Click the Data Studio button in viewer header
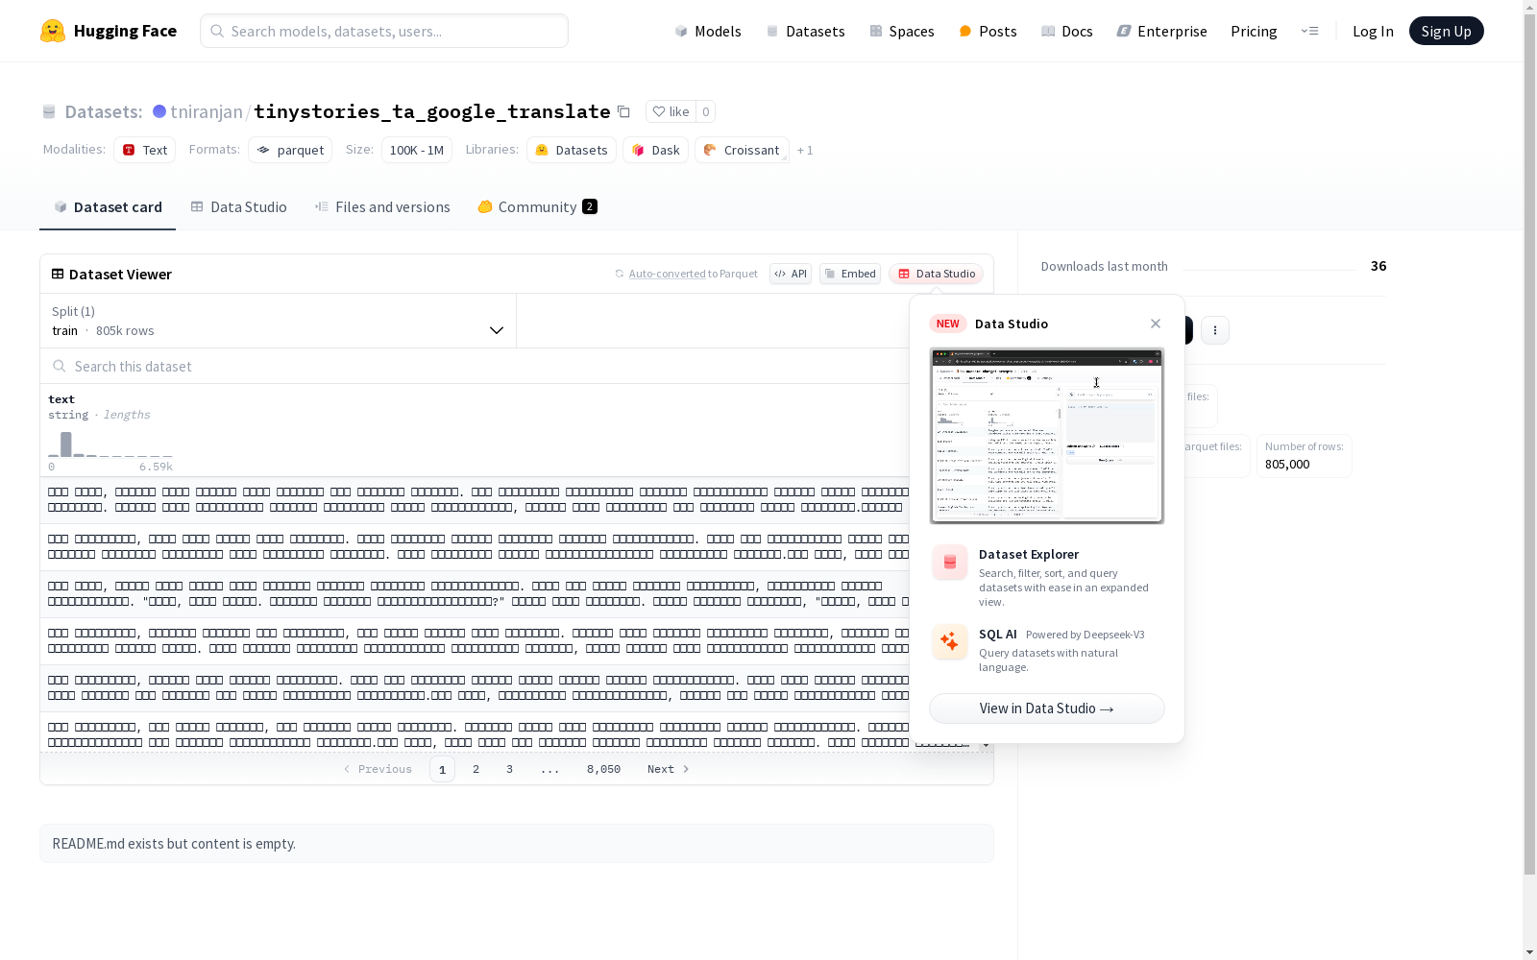This screenshot has height=960, width=1537. (936, 274)
